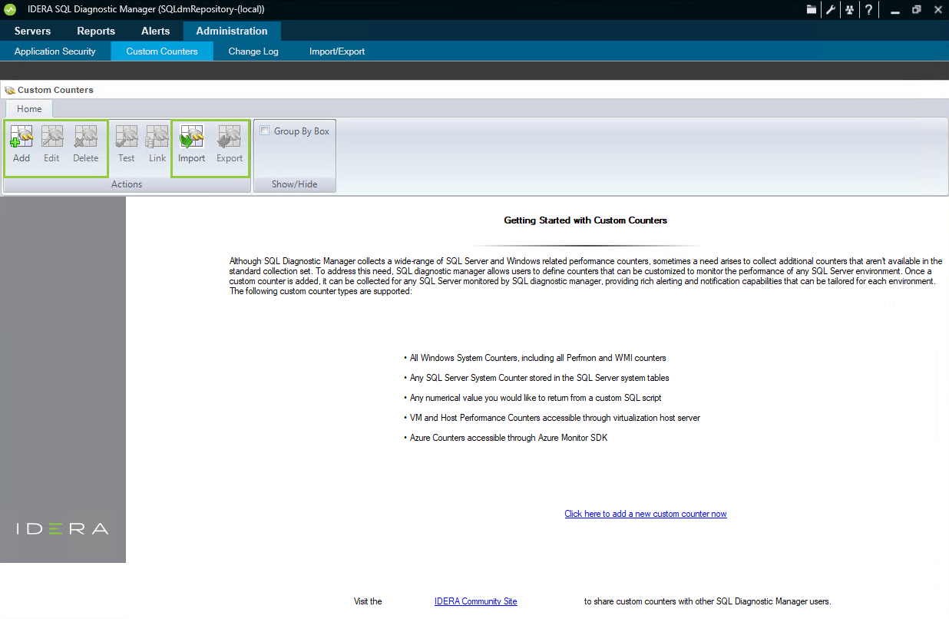The height and width of the screenshot is (619, 949).
Task: Switch to Change Log tab
Action: [253, 51]
